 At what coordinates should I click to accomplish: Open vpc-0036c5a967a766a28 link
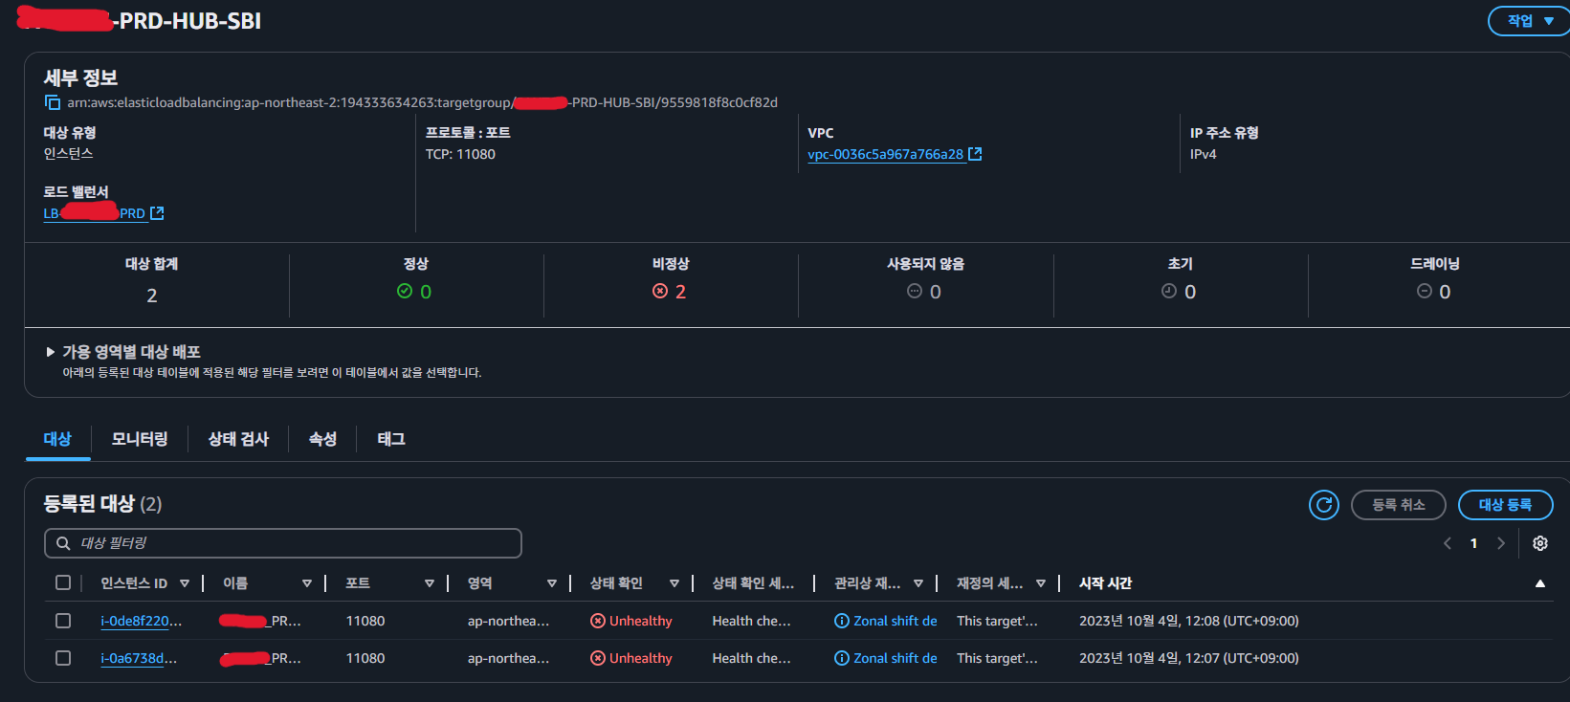point(885,154)
